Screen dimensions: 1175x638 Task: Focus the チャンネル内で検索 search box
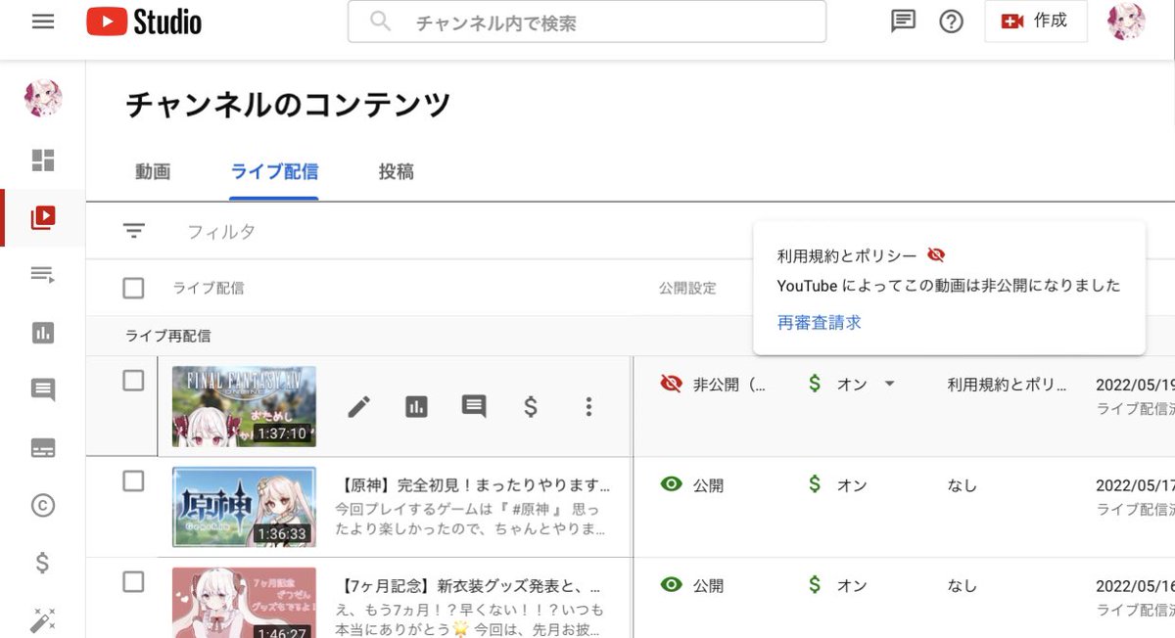pyautogui.click(x=587, y=22)
